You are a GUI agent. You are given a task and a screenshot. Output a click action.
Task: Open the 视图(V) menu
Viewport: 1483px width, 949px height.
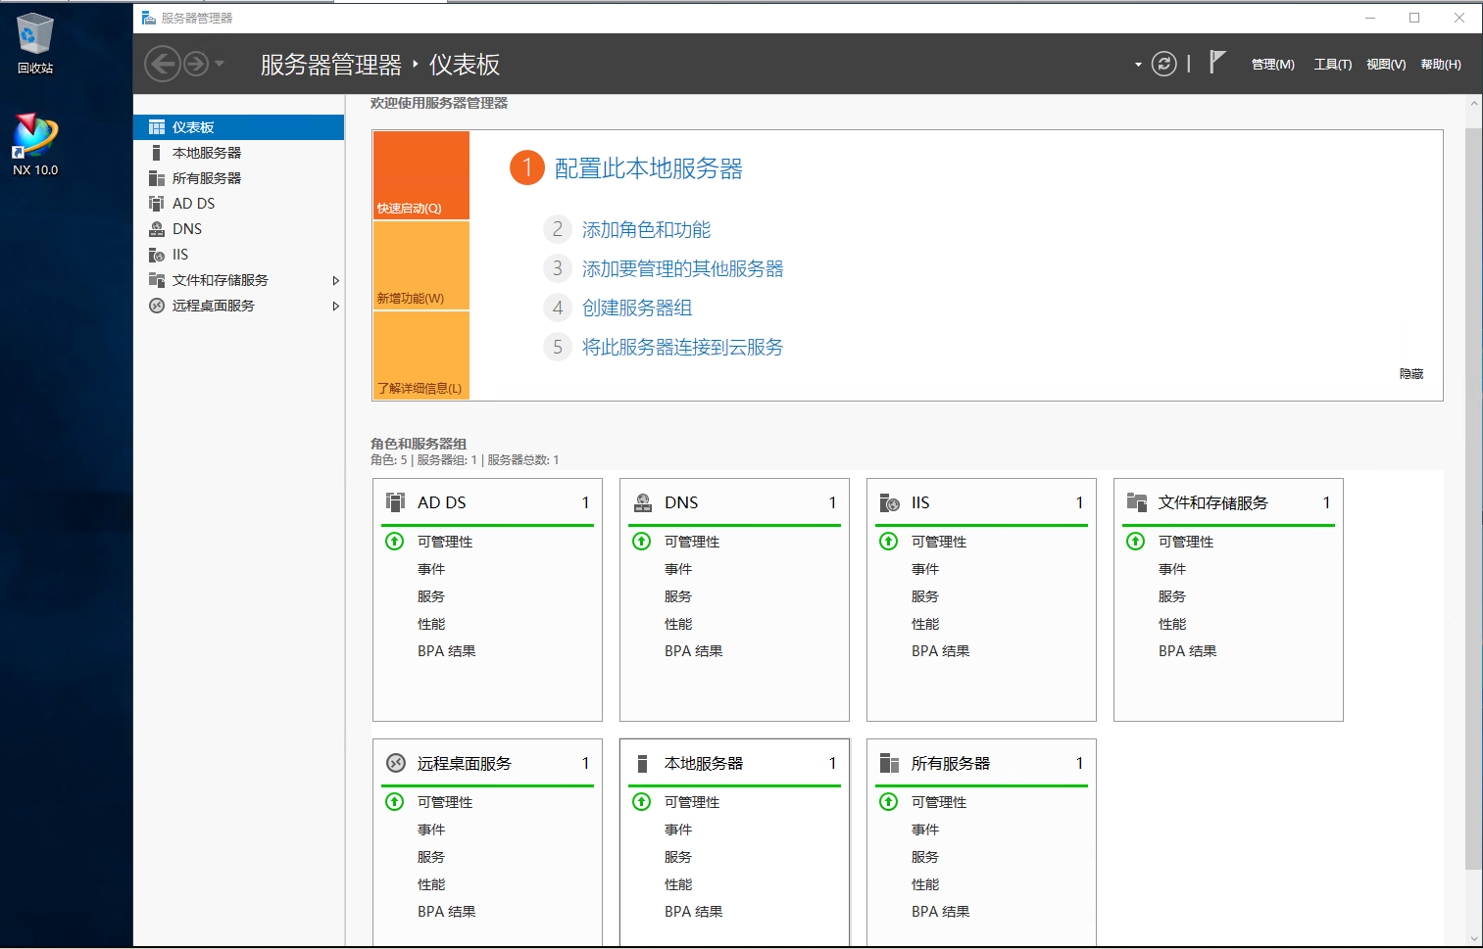(1385, 65)
